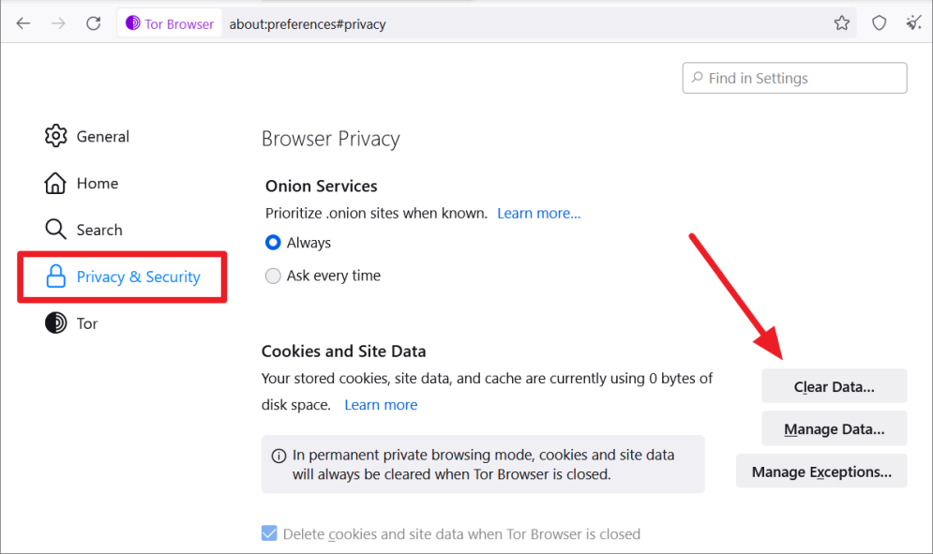
Task: Click the Find in Settings search field
Action: tap(794, 79)
